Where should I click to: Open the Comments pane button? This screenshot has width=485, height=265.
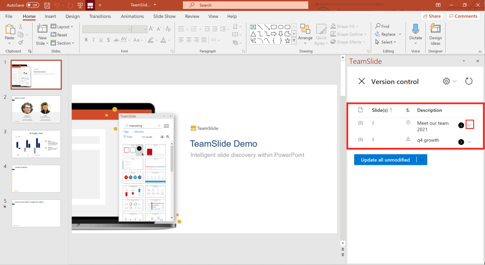[463, 16]
